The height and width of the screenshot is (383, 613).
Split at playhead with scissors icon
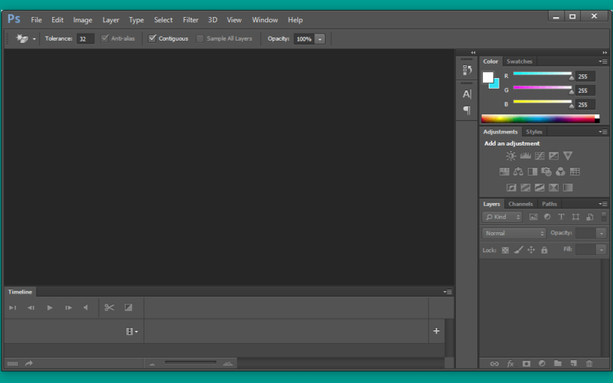109,308
